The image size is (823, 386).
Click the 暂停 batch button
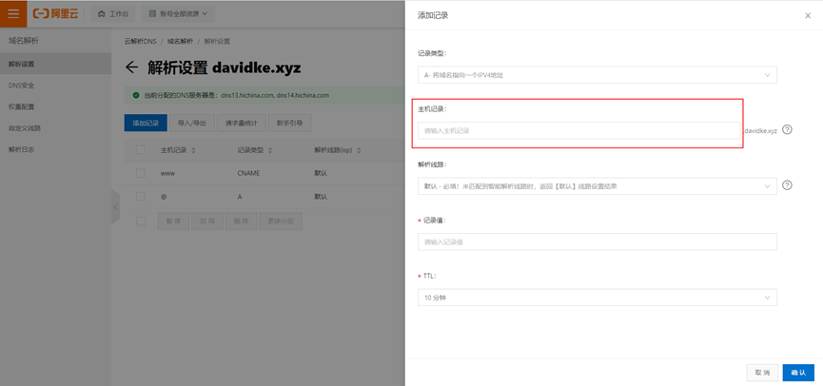tap(173, 222)
